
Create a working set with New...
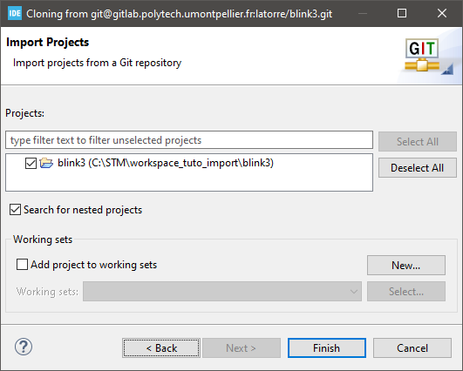(x=406, y=265)
